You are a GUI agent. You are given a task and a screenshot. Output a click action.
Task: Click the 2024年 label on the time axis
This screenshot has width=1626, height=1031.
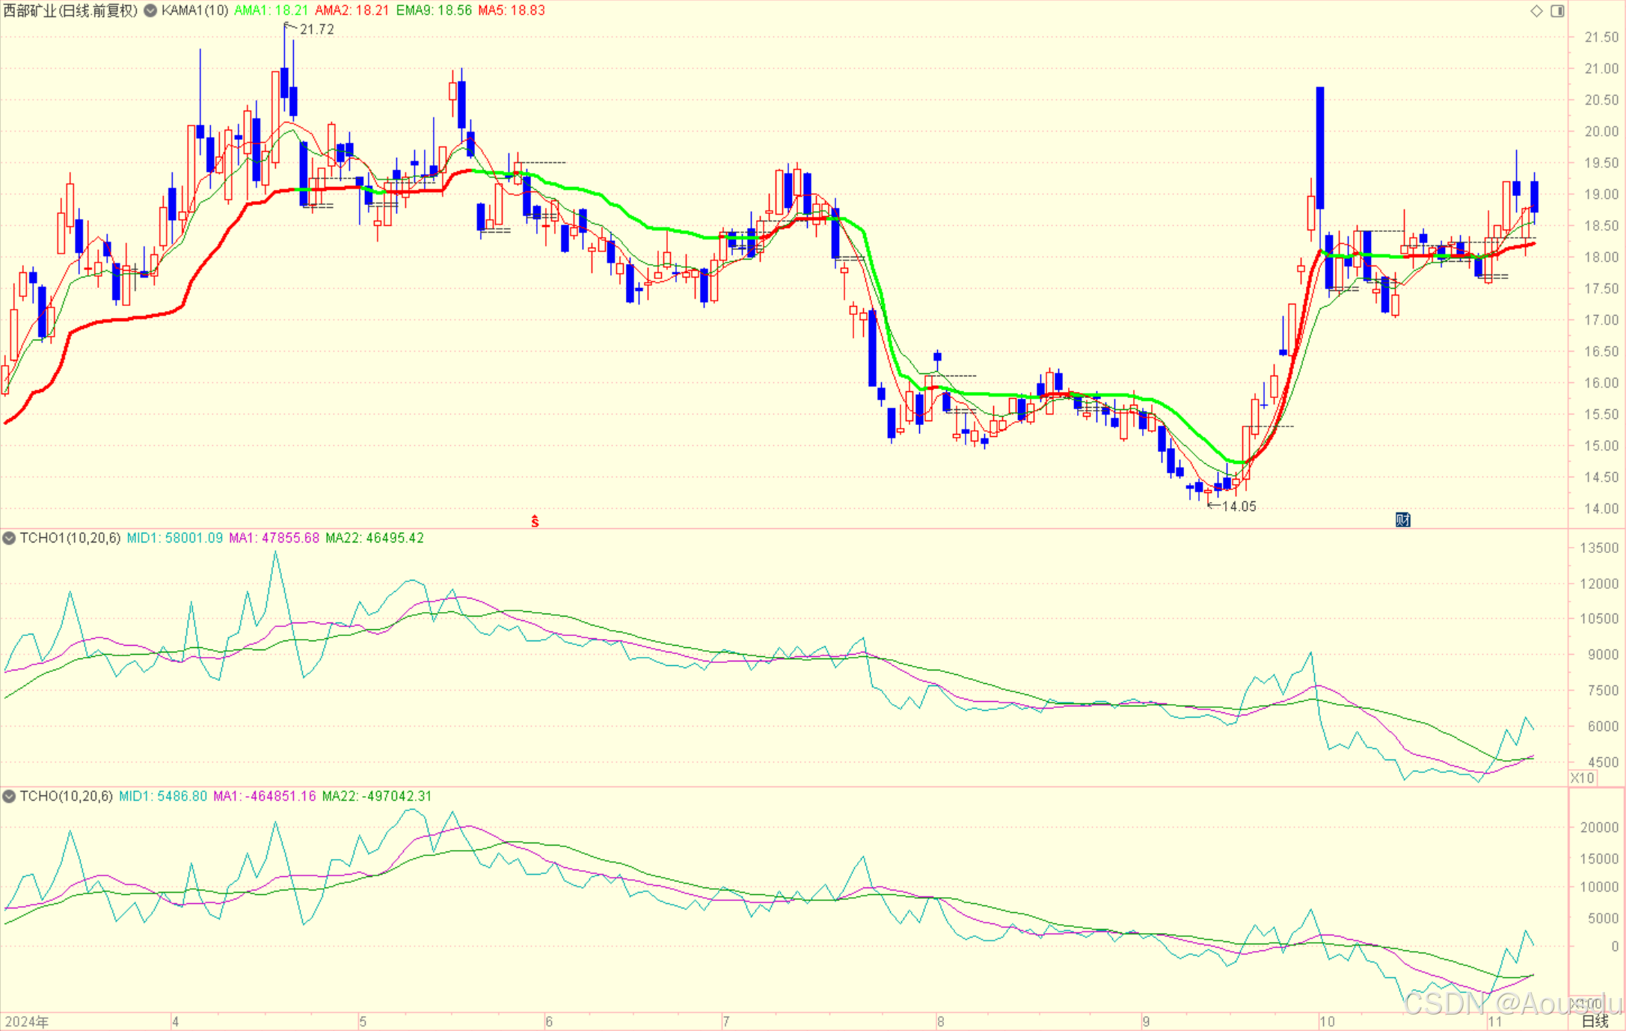coord(27,1021)
